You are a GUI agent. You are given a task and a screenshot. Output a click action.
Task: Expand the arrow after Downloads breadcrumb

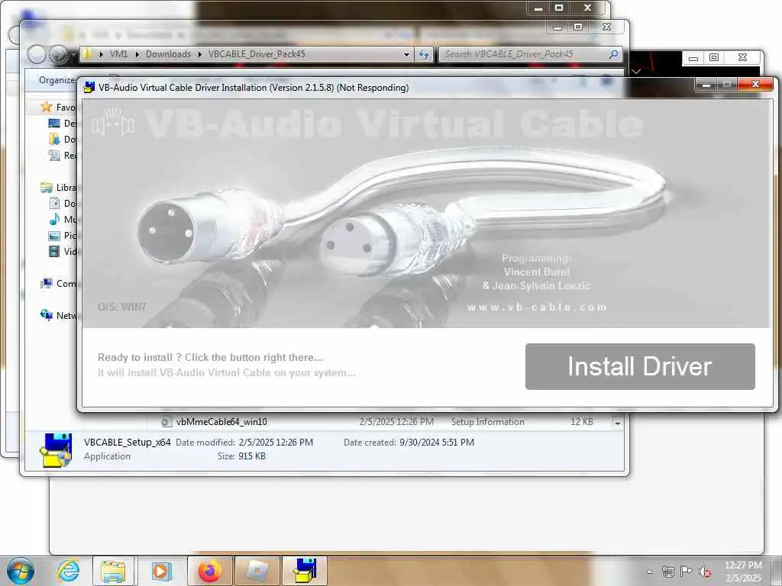tap(199, 54)
